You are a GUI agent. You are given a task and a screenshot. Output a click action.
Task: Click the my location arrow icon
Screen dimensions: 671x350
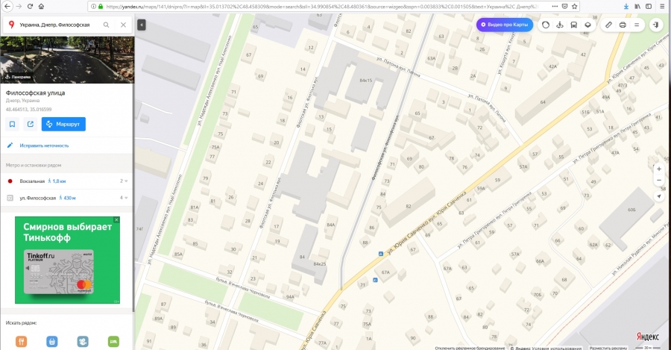(x=659, y=196)
